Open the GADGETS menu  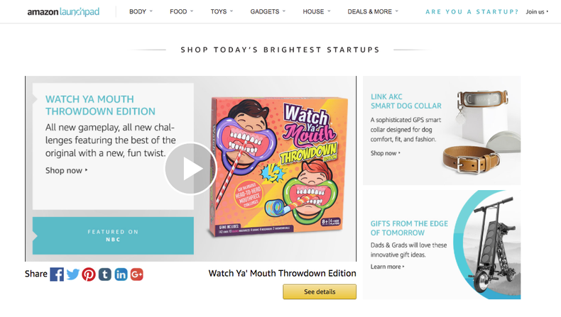268,12
